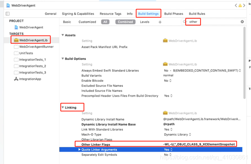The width and height of the screenshot is (251, 164).
Task: Open the General tab
Action: (50, 14)
